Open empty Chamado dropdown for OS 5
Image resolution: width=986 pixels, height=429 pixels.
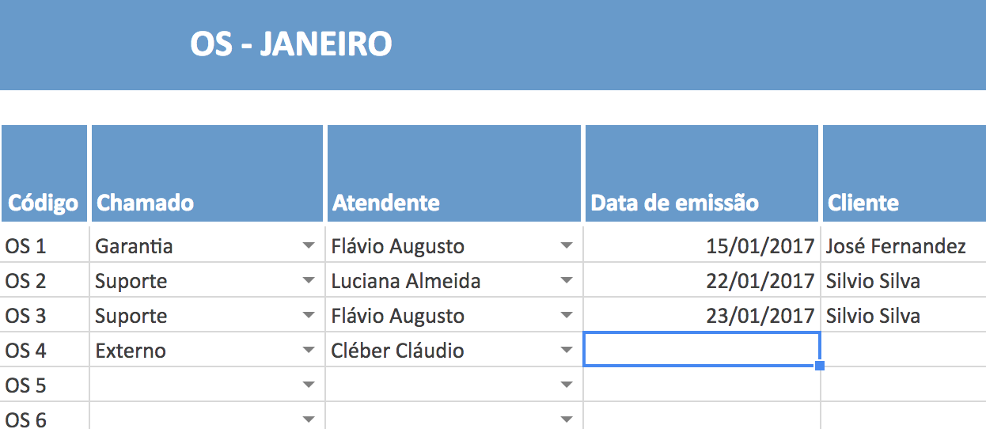click(309, 385)
